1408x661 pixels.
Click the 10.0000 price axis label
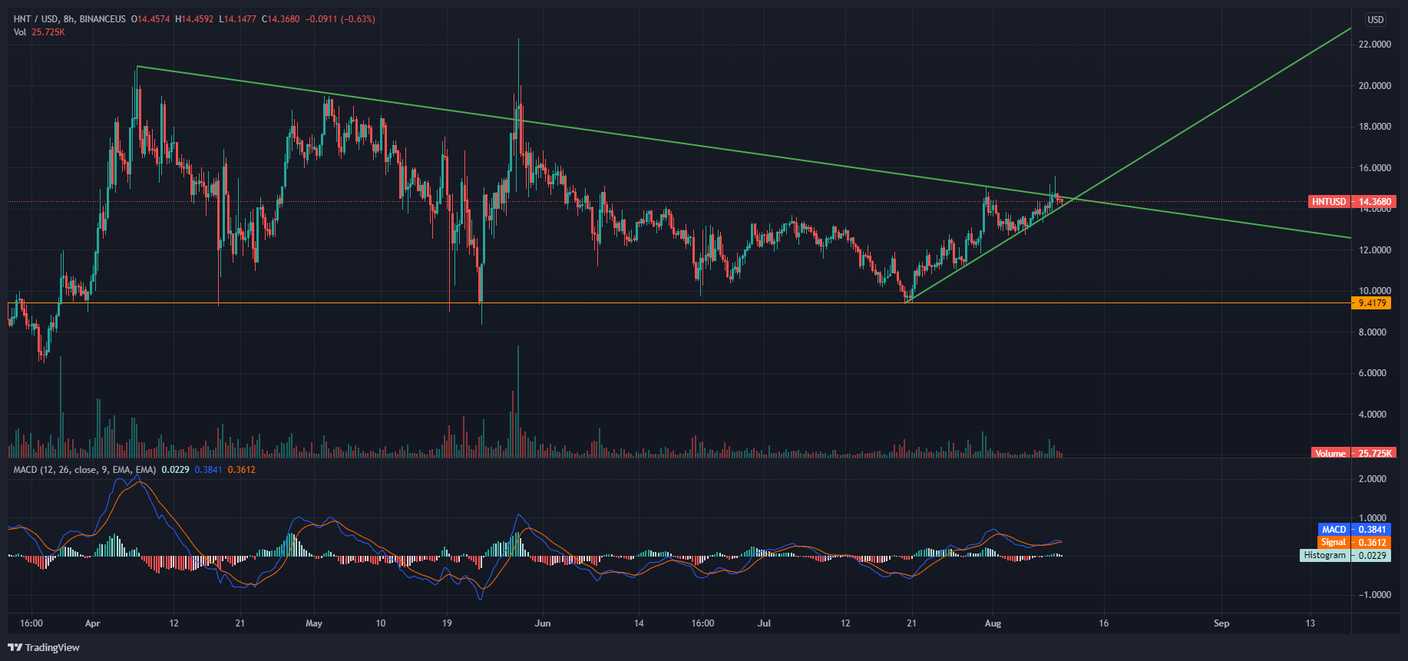(1374, 291)
